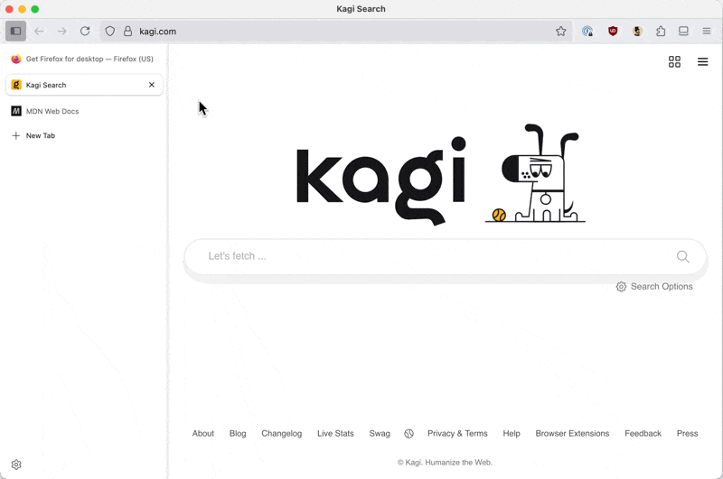Viewport: 723px width, 479px height.
Task: Open the Press link
Action: click(687, 434)
